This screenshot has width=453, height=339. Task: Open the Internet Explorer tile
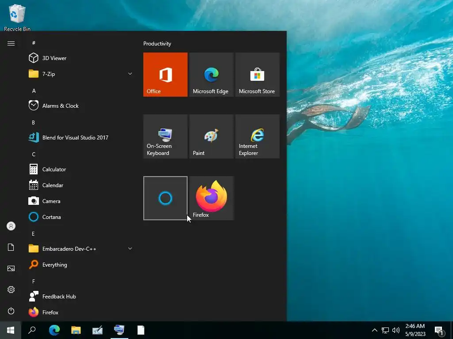(257, 136)
